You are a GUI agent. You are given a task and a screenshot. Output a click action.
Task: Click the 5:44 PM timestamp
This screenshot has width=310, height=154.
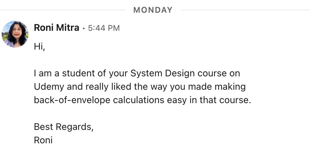[x=104, y=28]
